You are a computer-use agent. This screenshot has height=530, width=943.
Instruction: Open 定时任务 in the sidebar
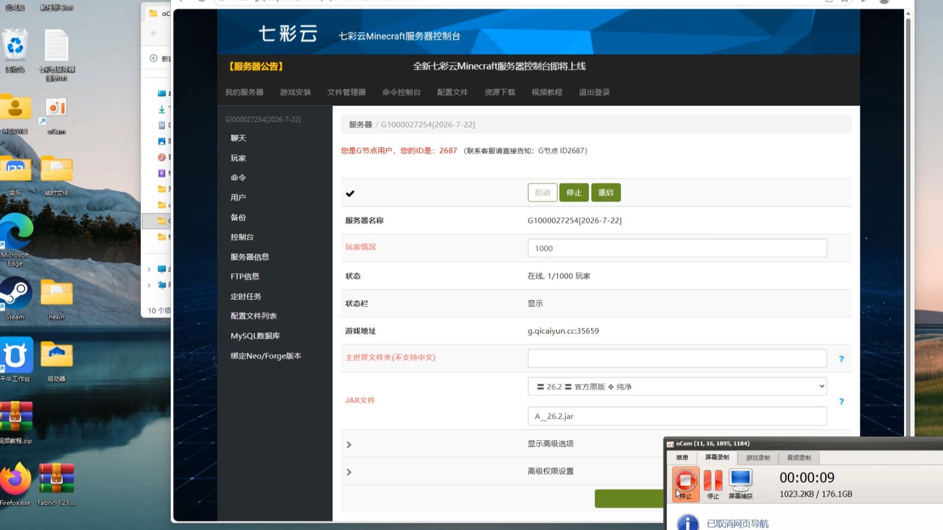[246, 296]
